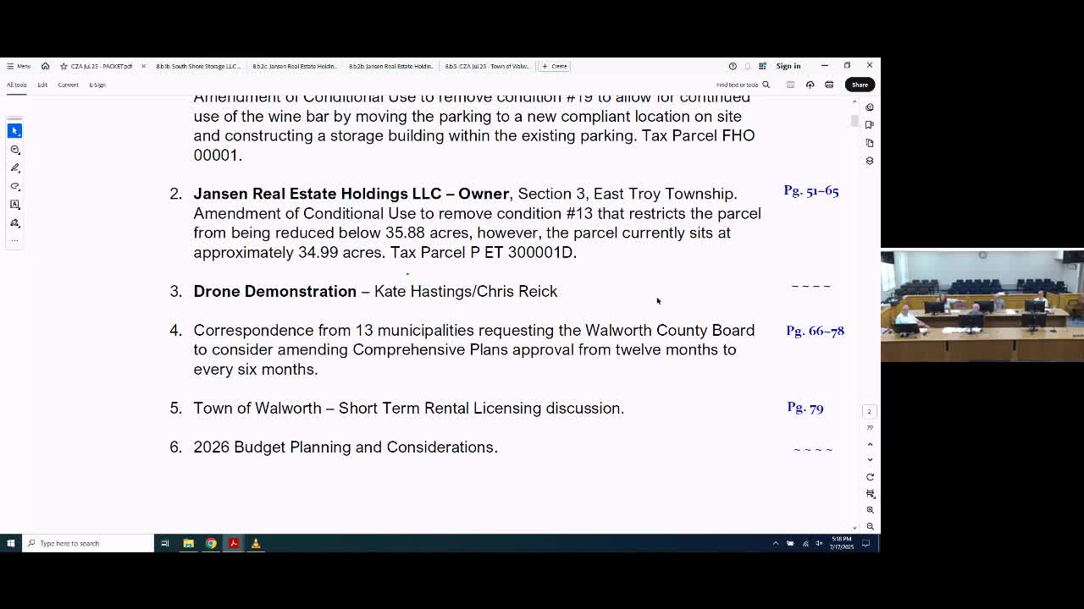Follow the Pg. 66-78 link
The height and width of the screenshot is (609, 1084).
tap(815, 331)
